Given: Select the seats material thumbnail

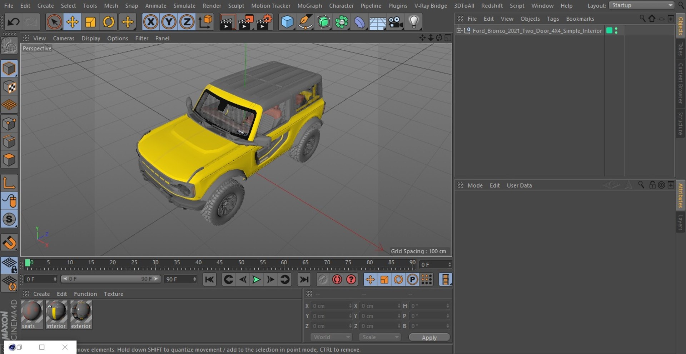Looking at the screenshot, I should (x=32, y=314).
